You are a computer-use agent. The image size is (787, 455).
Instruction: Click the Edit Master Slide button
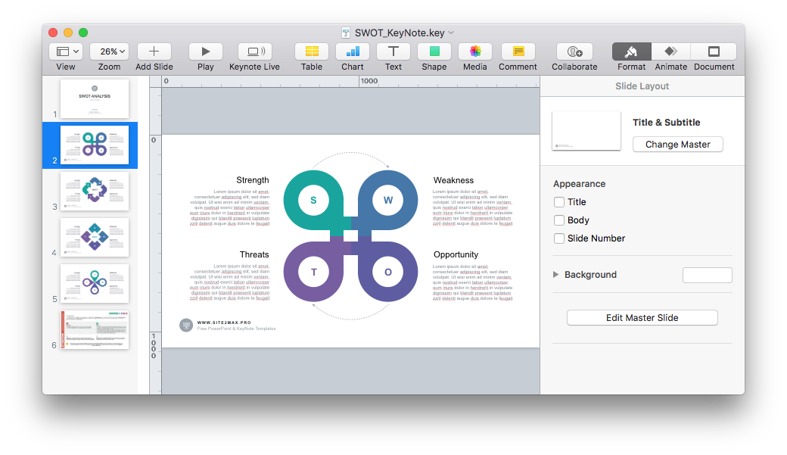[x=642, y=318]
